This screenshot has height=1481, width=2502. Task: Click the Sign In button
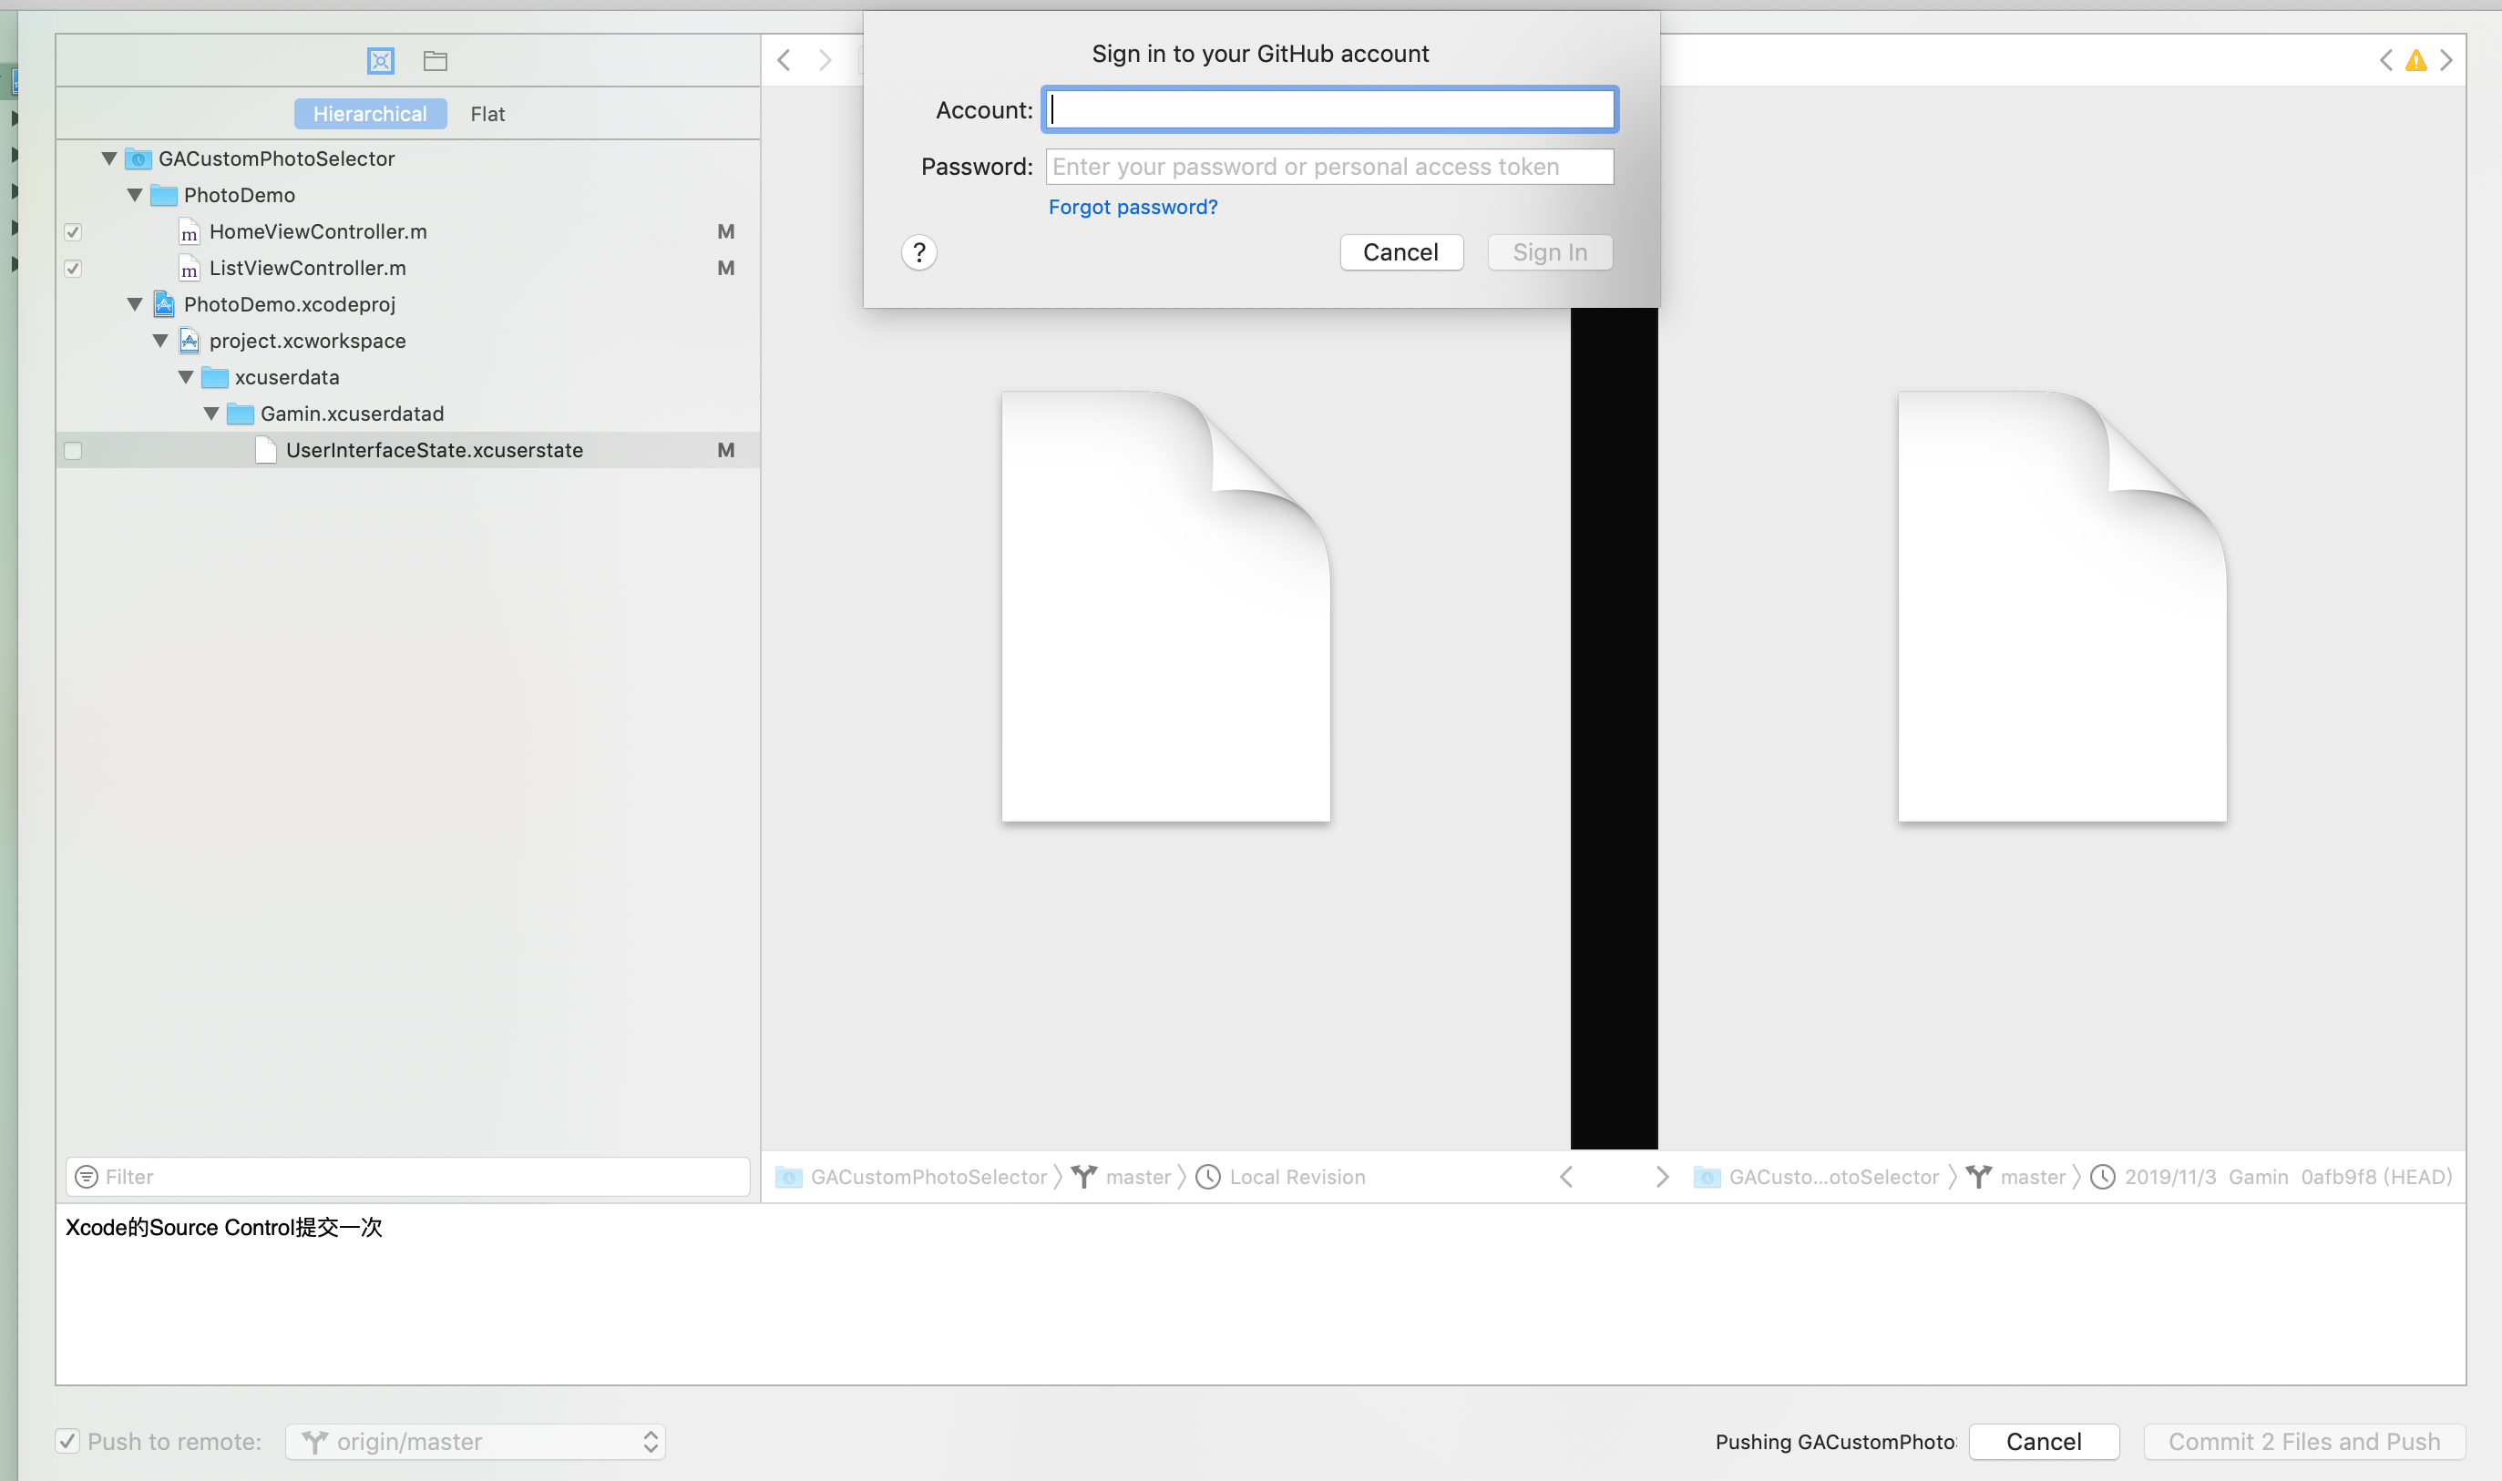[1550, 252]
